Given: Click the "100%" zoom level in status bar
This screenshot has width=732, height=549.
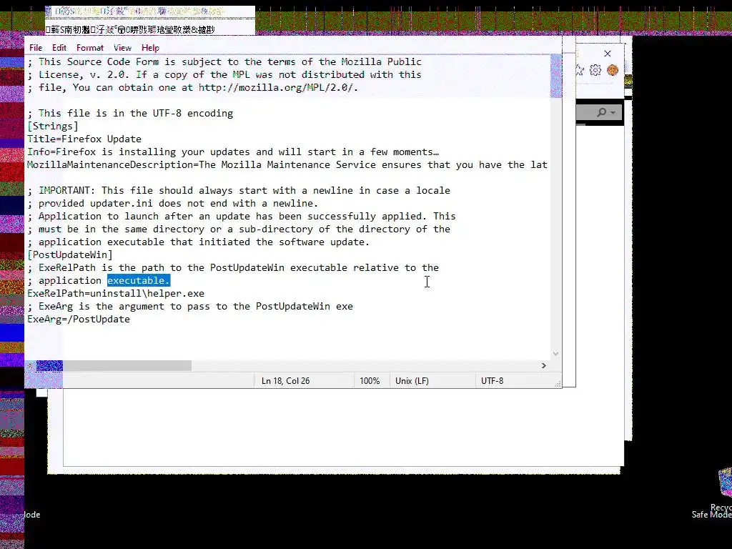Looking at the screenshot, I should (370, 381).
